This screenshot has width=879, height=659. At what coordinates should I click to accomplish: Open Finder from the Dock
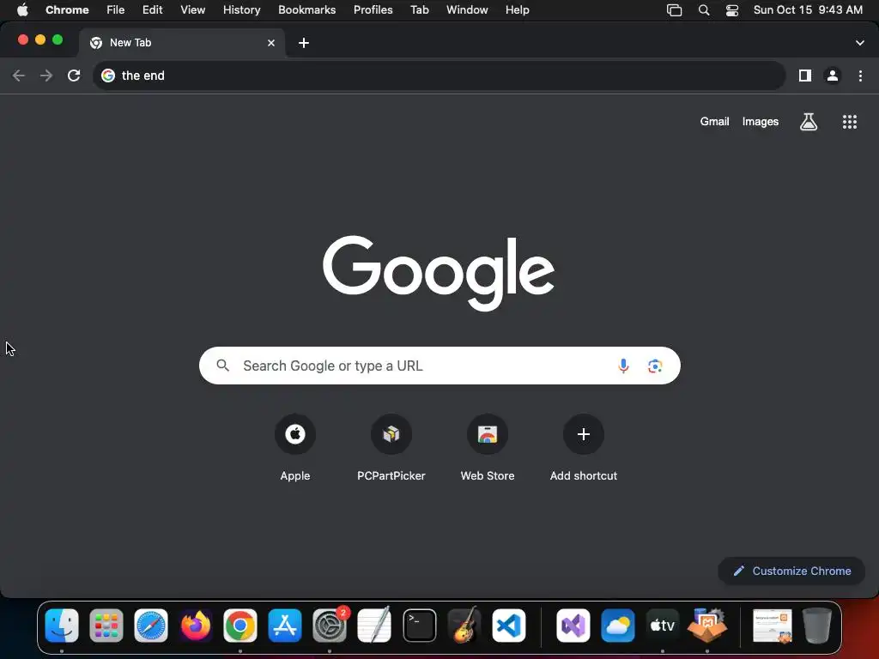click(62, 626)
